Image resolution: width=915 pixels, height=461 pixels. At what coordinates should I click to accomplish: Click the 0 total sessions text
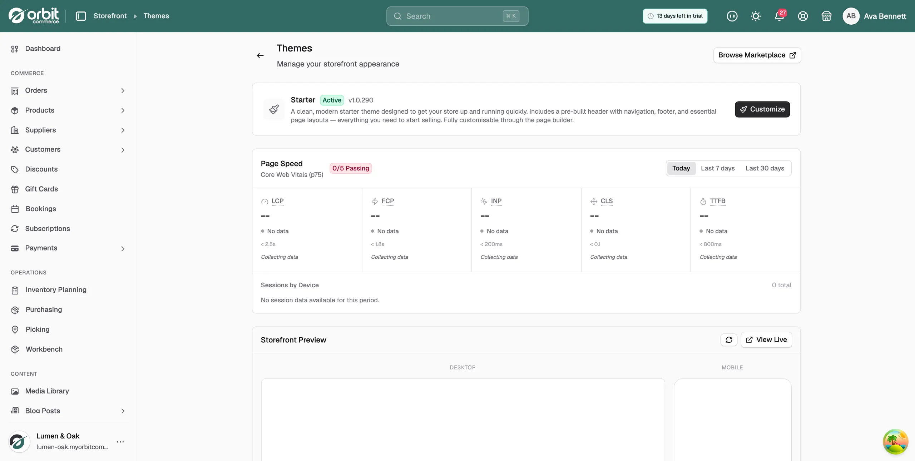(x=781, y=285)
